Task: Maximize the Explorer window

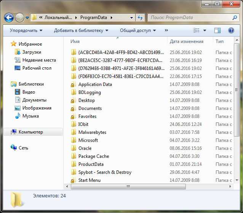Action: click(x=217, y=4)
